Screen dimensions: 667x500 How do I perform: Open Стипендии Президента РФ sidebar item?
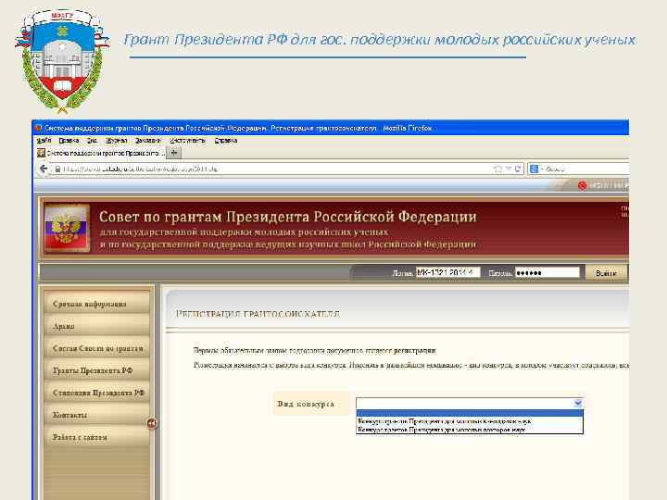pyautogui.click(x=97, y=393)
